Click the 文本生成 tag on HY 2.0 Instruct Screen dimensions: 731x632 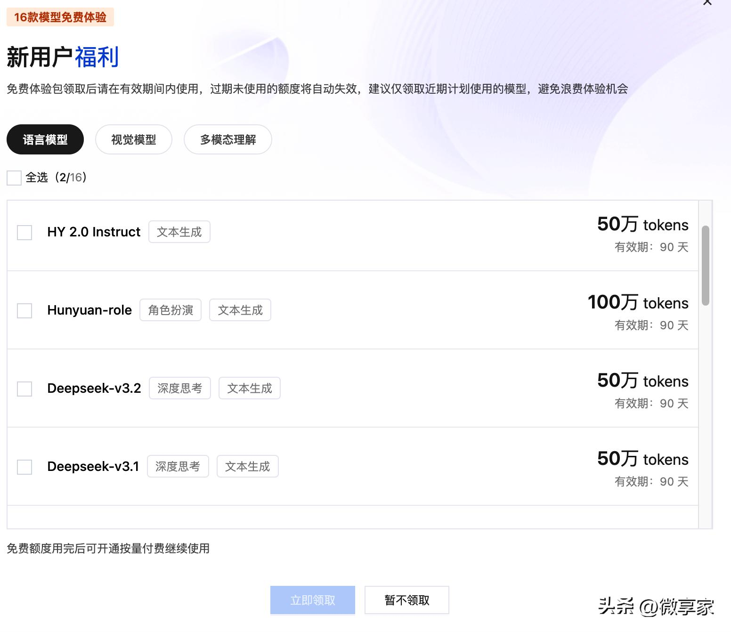[x=179, y=232]
